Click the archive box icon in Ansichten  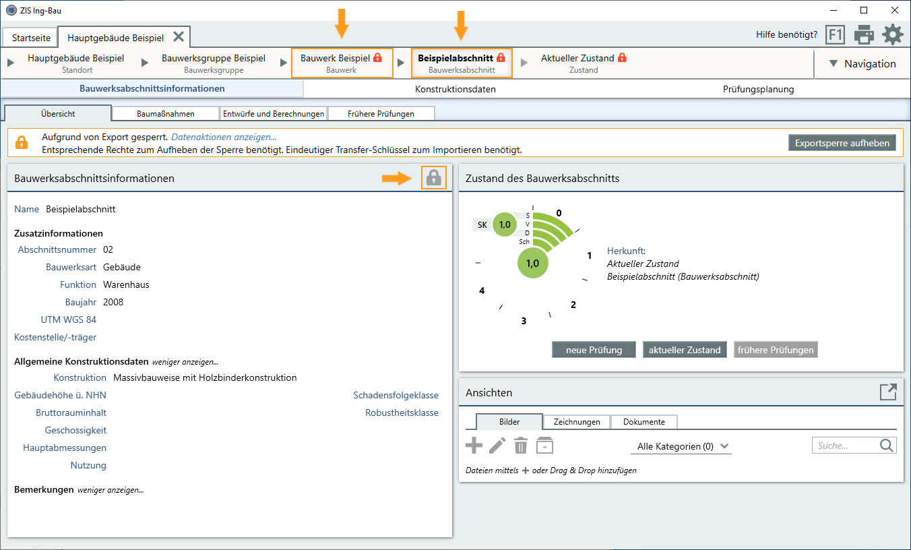[x=544, y=446]
